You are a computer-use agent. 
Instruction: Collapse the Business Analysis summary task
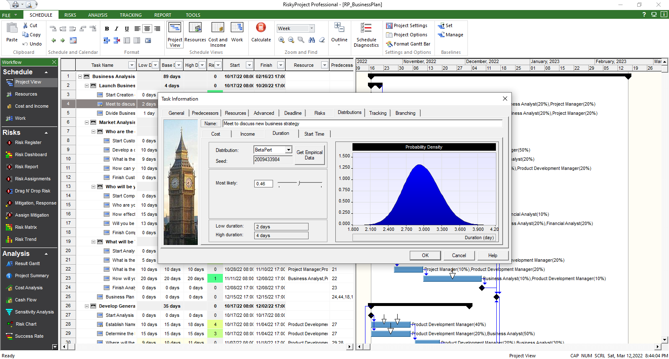point(80,76)
